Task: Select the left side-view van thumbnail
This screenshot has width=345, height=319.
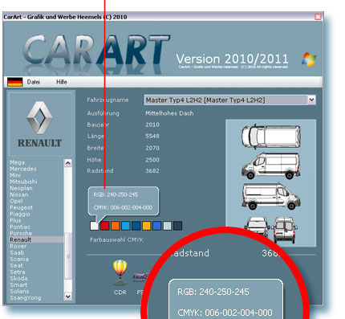Action: 271,166
